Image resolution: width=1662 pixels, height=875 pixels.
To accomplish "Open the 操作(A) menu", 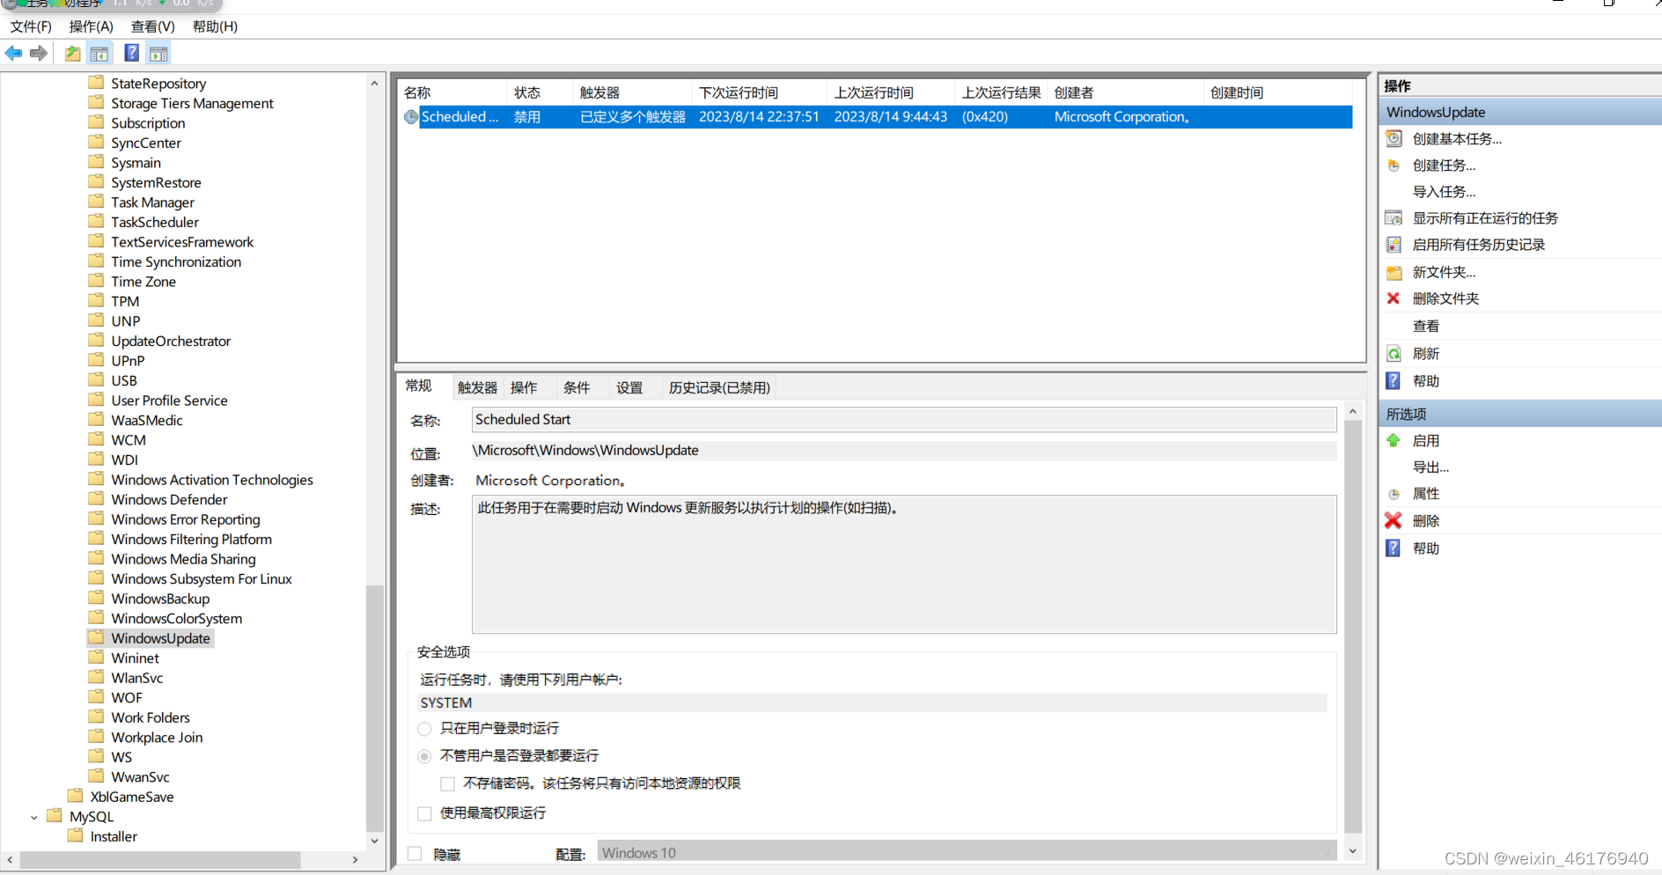I will point(92,26).
